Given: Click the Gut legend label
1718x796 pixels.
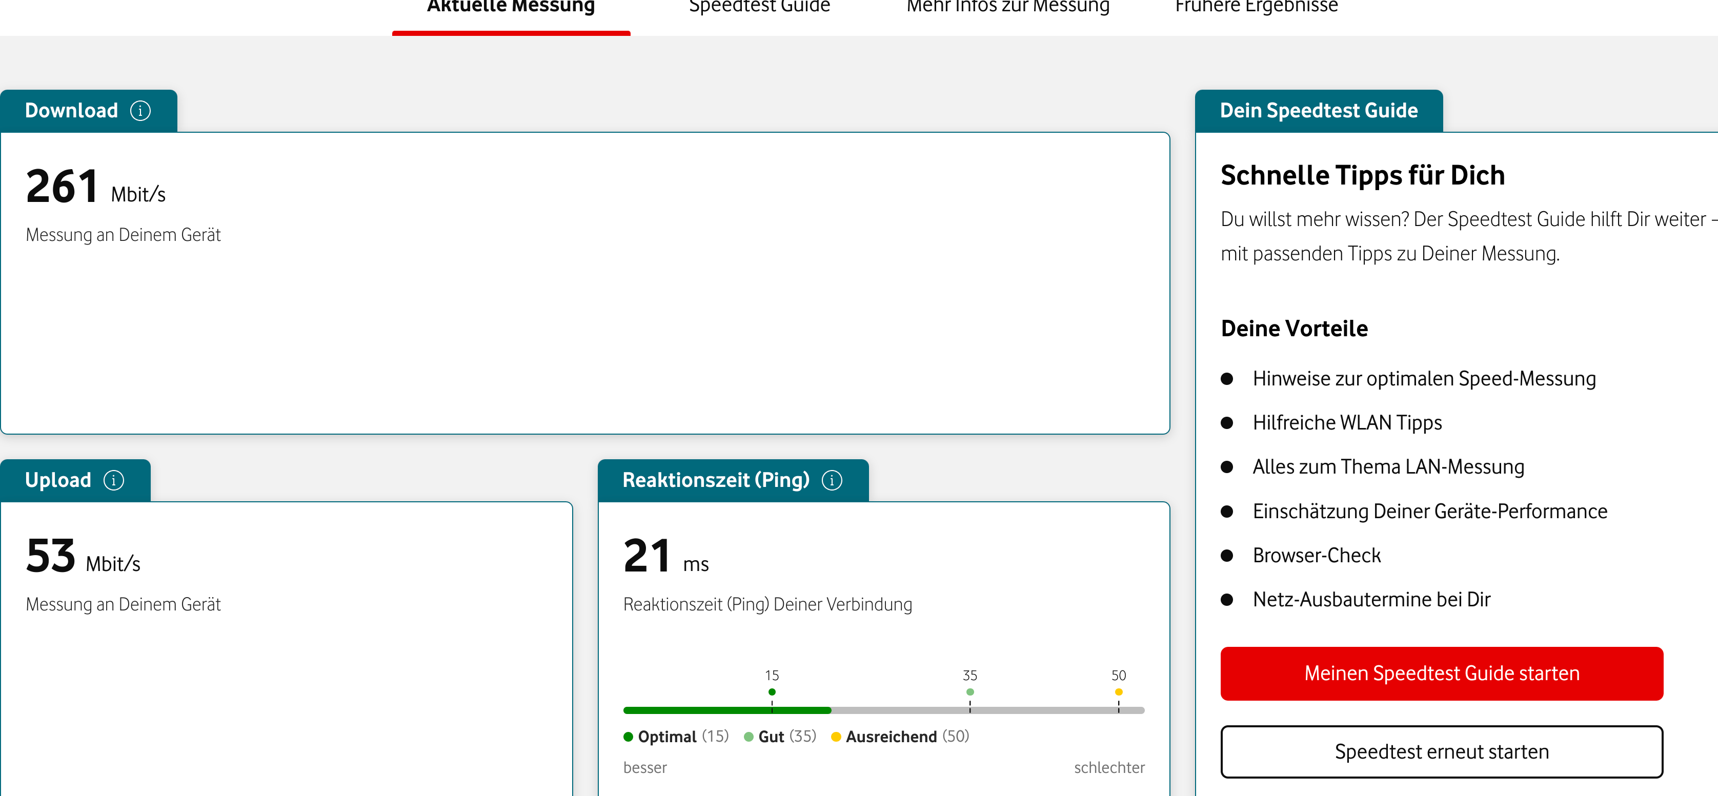Looking at the screenshot, I should point(771,737).
